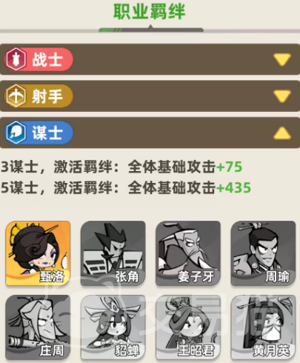This screenshot has width=300, height=363.
Task: Open hero portrait 王昭君
Action: [x=188, y=327]
